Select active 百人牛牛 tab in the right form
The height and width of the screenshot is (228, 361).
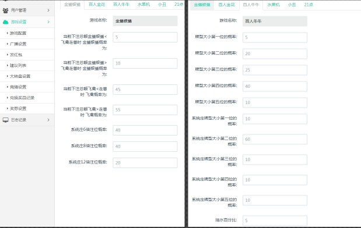(x=251, y=5)
